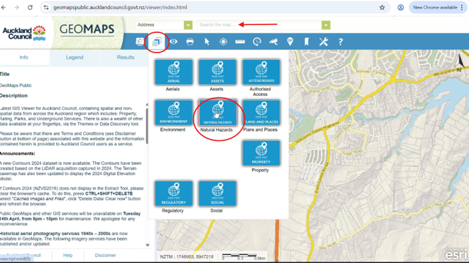The height and width of the screenshot is (263, 469).
Task: Open the Social web map theme
Action: pos(217,193)
